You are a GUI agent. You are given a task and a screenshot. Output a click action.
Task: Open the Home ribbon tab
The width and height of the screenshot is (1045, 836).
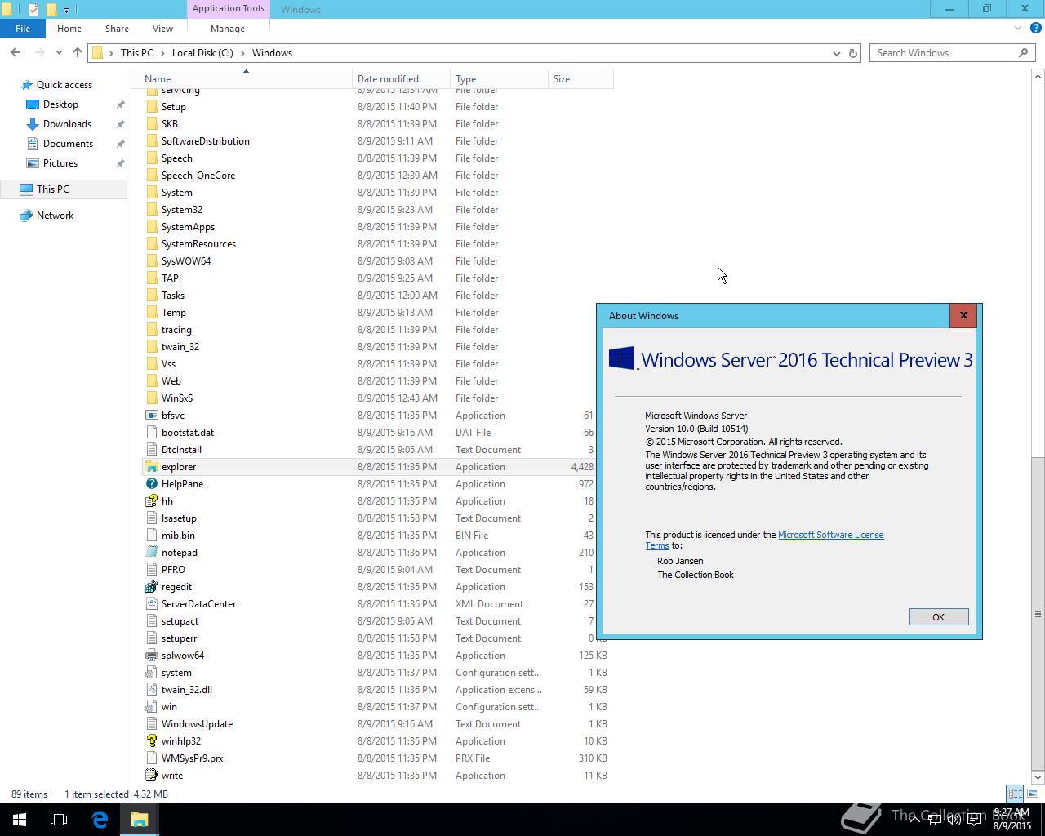tap(69, 29)
